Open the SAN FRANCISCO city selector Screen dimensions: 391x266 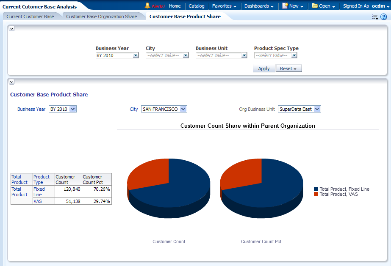tap(183, 109)
